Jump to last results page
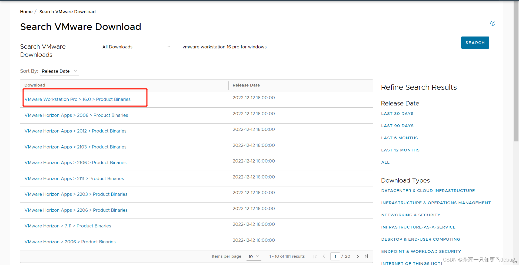 click(x=366, y=256)
